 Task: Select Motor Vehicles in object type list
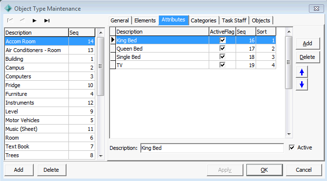[x=50, y=120]
